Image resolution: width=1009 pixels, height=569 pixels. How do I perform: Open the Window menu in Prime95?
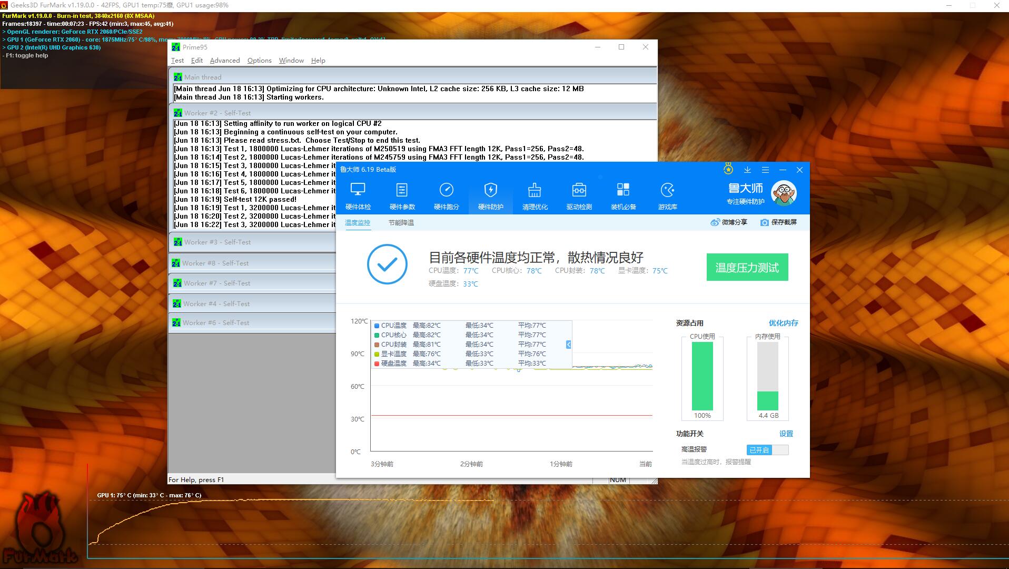(291, 61)
